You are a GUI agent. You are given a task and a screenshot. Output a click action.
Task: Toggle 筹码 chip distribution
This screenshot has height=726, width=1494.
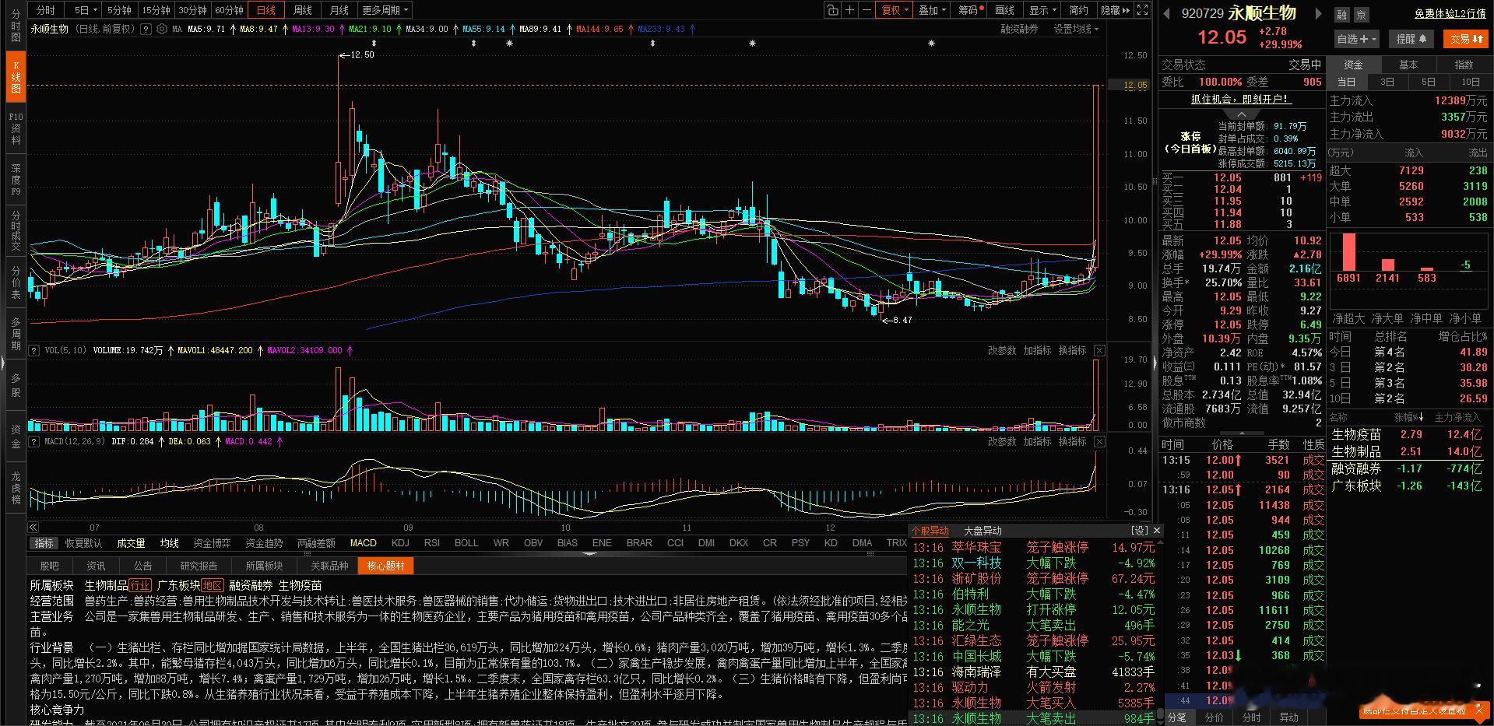[970, 10]
